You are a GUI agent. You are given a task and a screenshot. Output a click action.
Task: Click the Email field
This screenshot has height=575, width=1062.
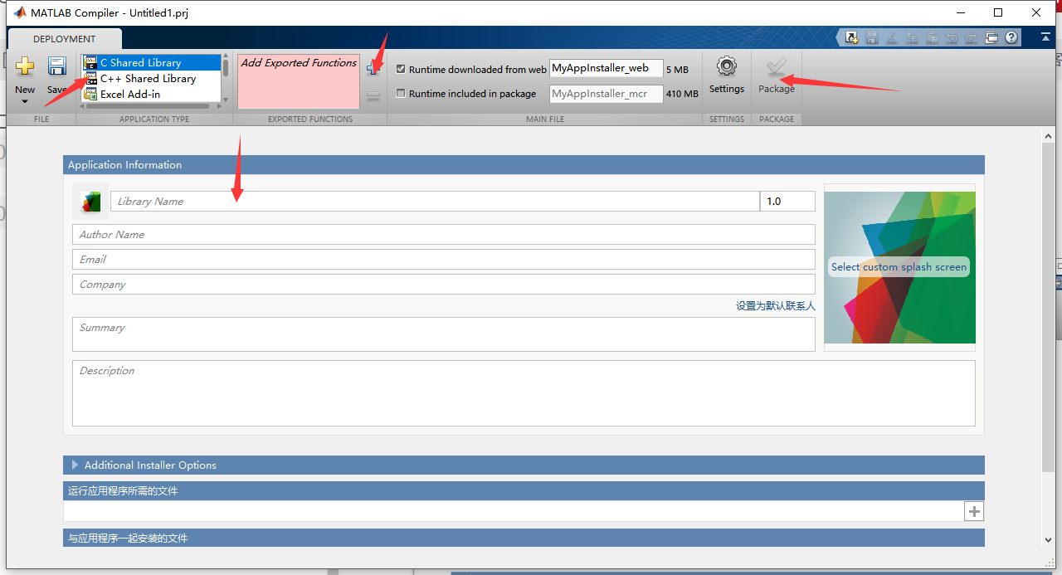(x=444, y=259)
